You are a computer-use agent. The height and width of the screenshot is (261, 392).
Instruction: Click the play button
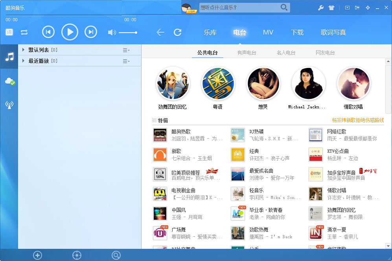[70, 32]
